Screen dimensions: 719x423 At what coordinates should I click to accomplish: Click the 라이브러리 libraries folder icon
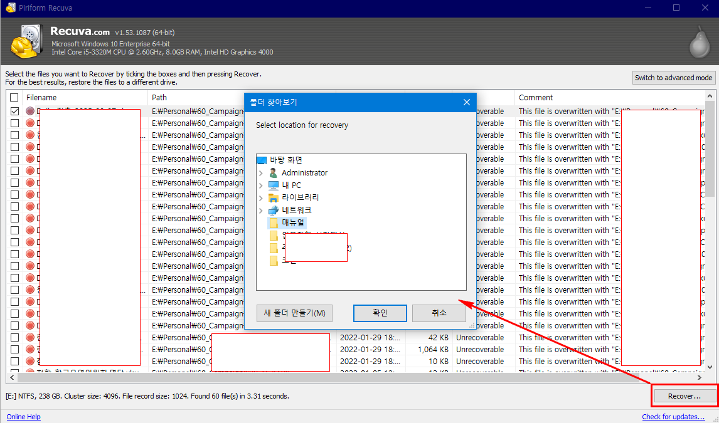tap(274, 197)
